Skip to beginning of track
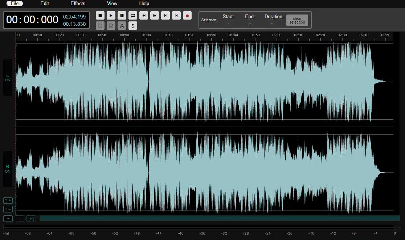The image size is (405, 240). coord(165,15)
